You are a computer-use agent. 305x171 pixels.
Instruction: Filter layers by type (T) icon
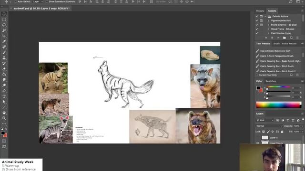tap(288, 120)
